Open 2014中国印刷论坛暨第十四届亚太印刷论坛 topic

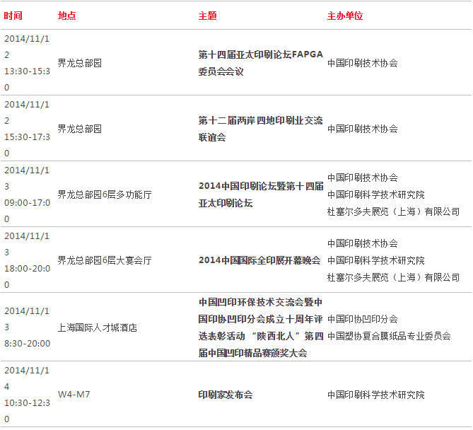(x=261, y=194)
